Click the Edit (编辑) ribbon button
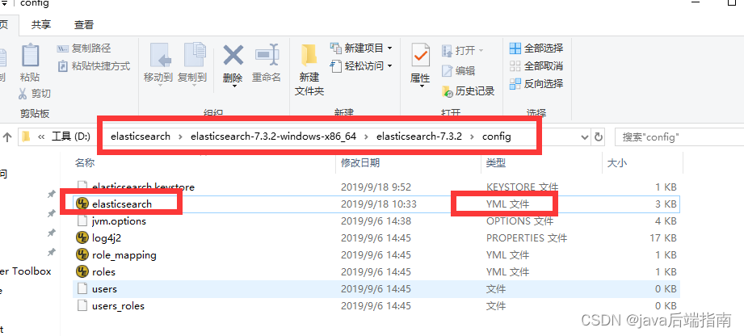Viewport: 744px width, 336px height. 458,71
